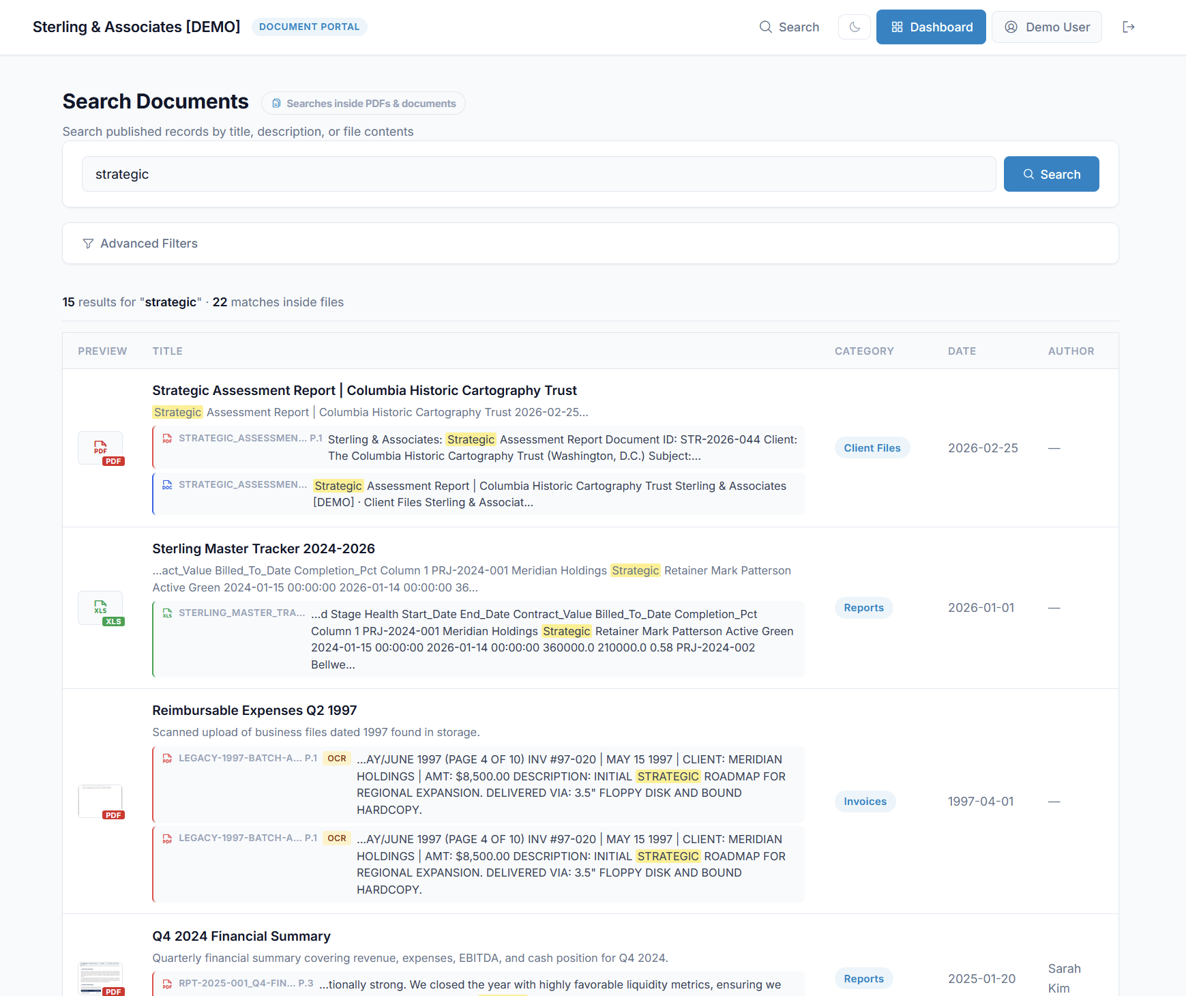Screen dimensions: 1186x996
Task: Click the Q4 2024 PDF preview thumbnail
Action: 100,977
